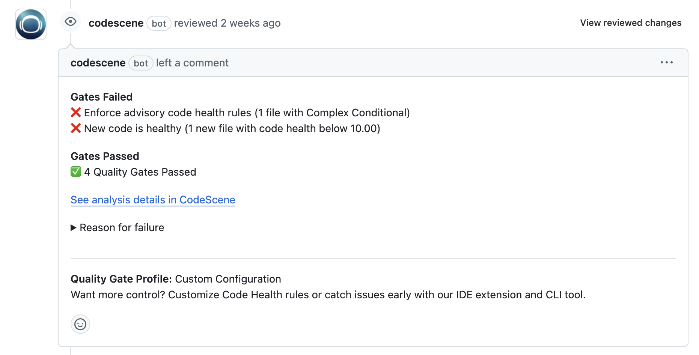Image resolution: width=699 pixels, height=355 pixels.
Task: Click the bot badge in the comment header
Action: pos(140,63)
